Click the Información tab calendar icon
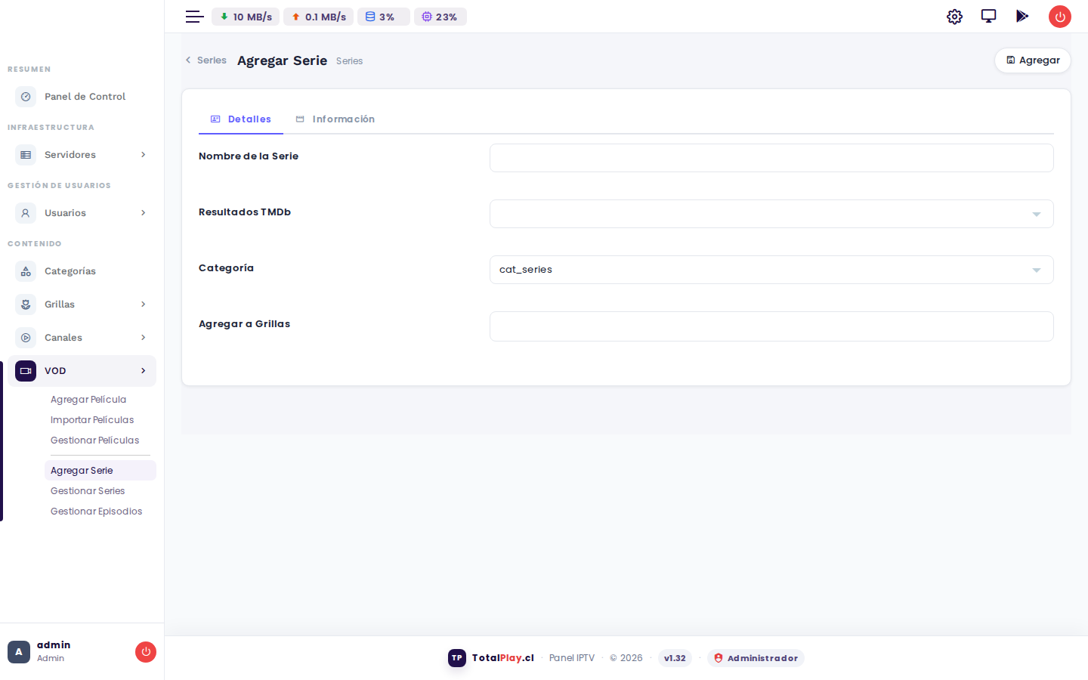This screenshot has height=680, width=1088. 300,119
